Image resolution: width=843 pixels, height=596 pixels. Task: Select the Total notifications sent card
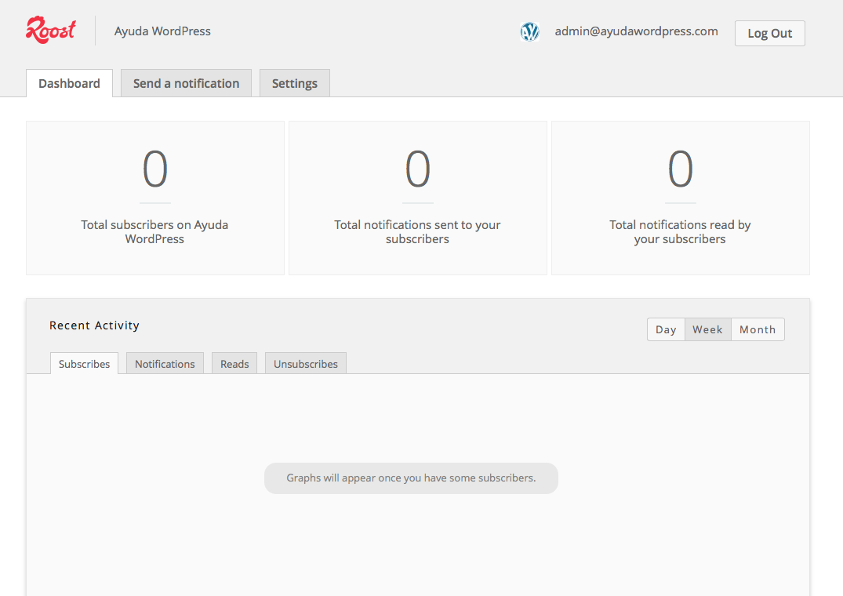coord(417,198)
